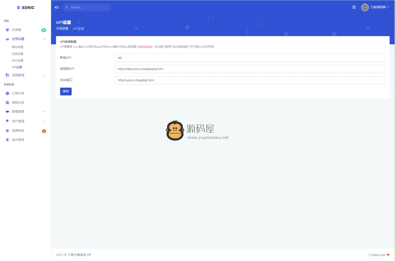This screenshot has height=261, width=395.
Task: Click the 调用记录 chart icon
Action: click(x=7, y=102)
